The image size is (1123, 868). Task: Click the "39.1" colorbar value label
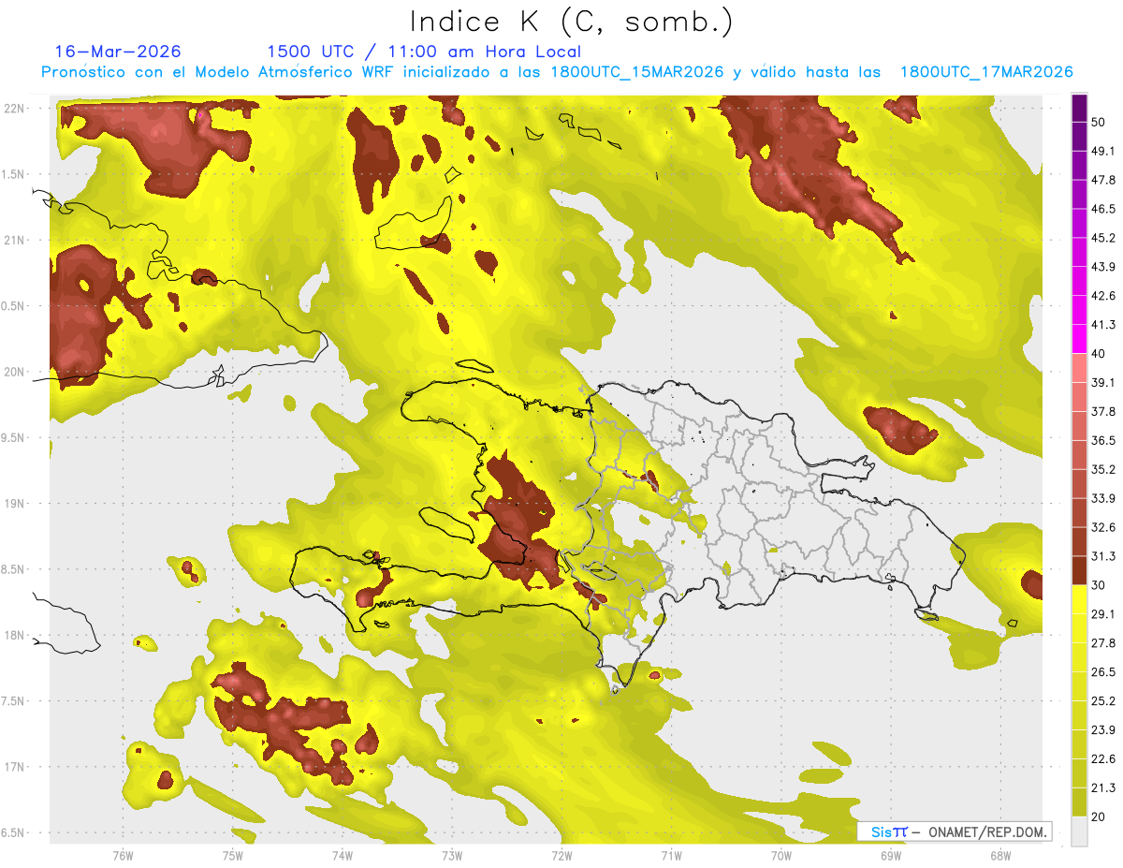1104,383
